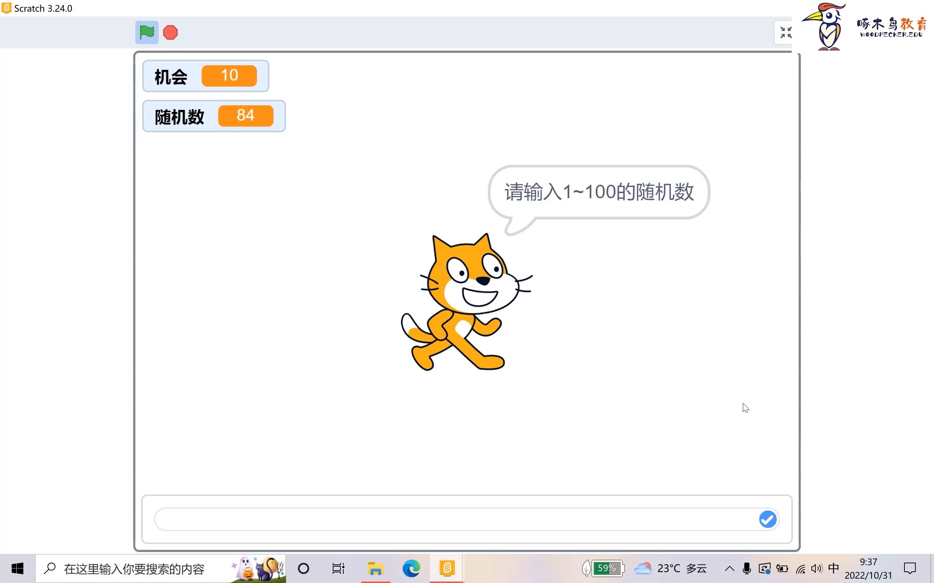Open clock showing 9:37 2022/10/31
Screen dimensions: 934x583
[868, 568]
